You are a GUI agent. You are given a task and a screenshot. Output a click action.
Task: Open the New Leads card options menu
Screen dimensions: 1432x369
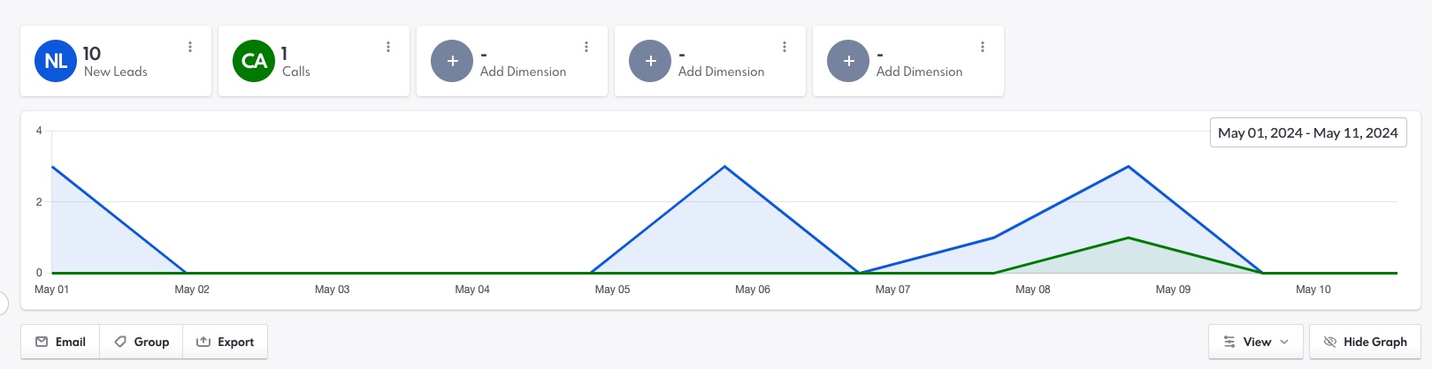[190, 47]
